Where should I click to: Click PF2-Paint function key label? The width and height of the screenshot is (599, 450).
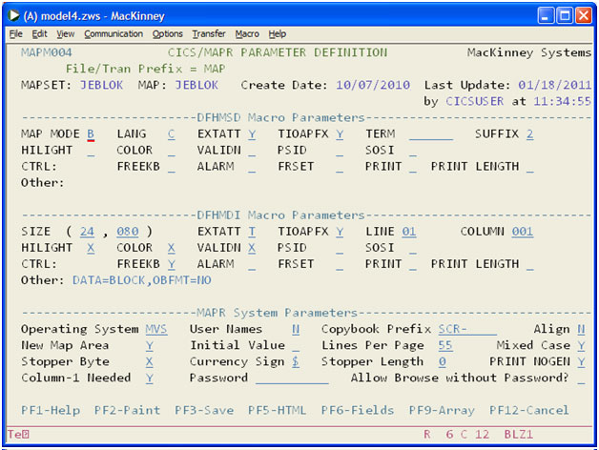(127, 410)
